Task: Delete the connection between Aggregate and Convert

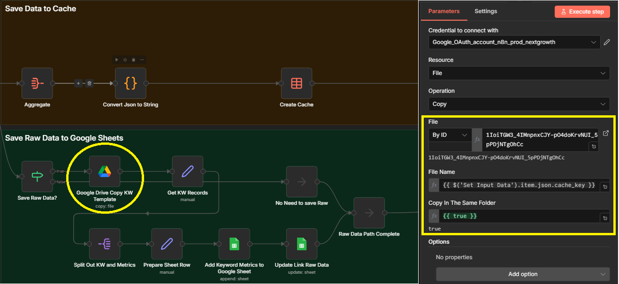Action: point(90,83)
